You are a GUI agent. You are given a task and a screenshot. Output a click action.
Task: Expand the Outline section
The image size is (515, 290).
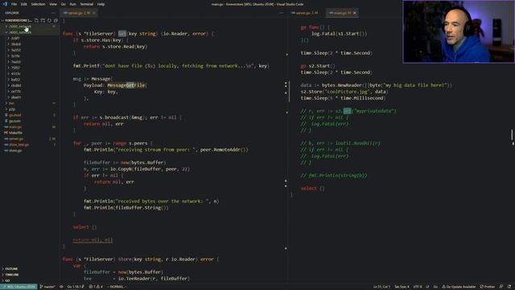[x=30, y=268]
